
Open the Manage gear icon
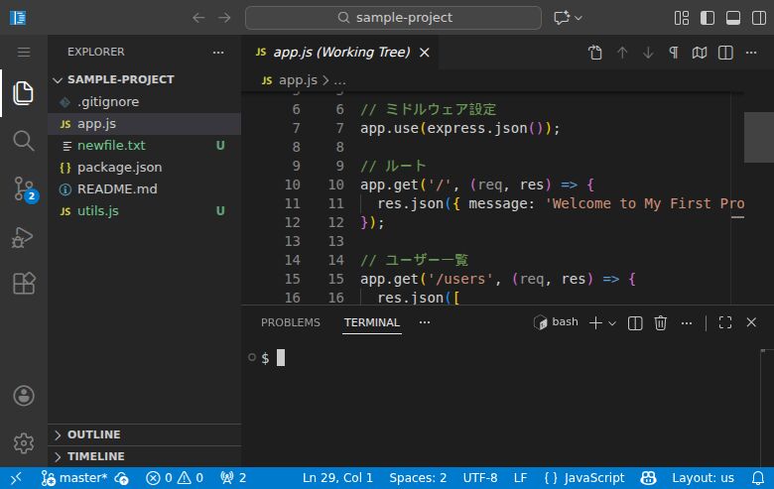coord(24,442)
